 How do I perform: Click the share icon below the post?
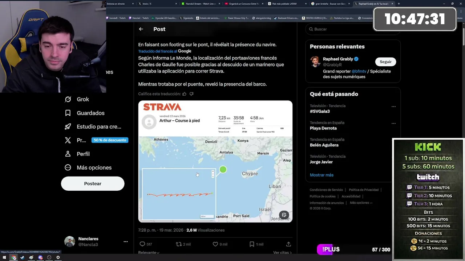click(288, 244)
